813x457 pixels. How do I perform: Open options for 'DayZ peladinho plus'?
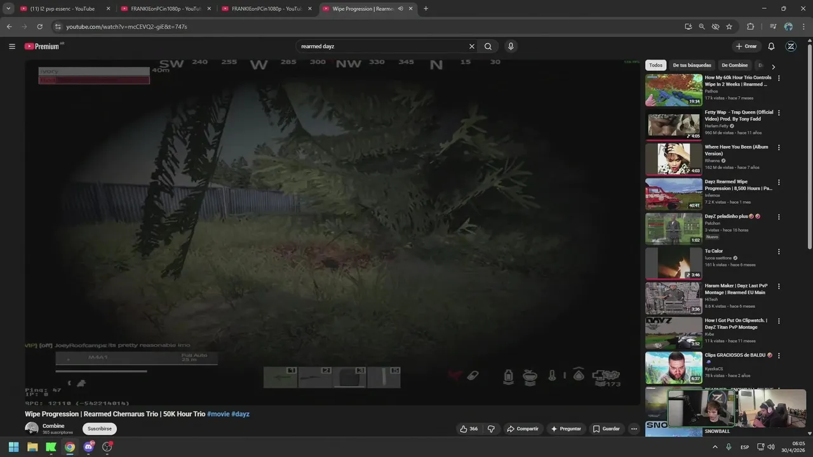(779, 217)
